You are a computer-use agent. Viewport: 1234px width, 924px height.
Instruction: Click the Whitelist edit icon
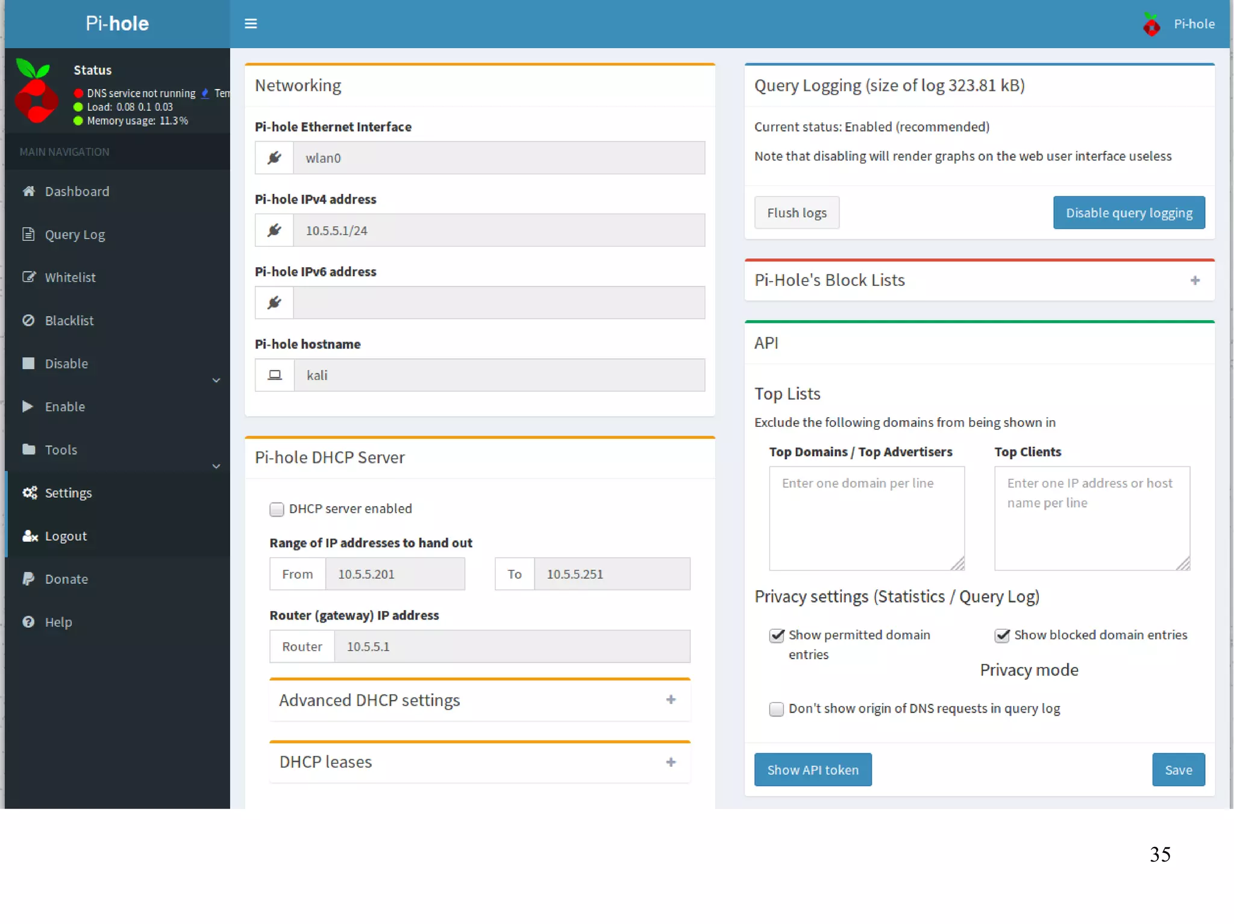coord(28,277)
